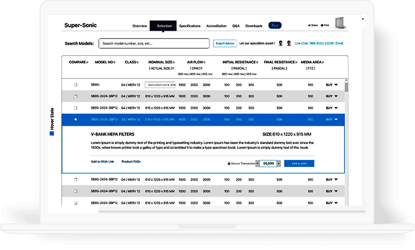Sort by the AIR FLOW arrow icon
415x250 pixels.
(204, 62)
